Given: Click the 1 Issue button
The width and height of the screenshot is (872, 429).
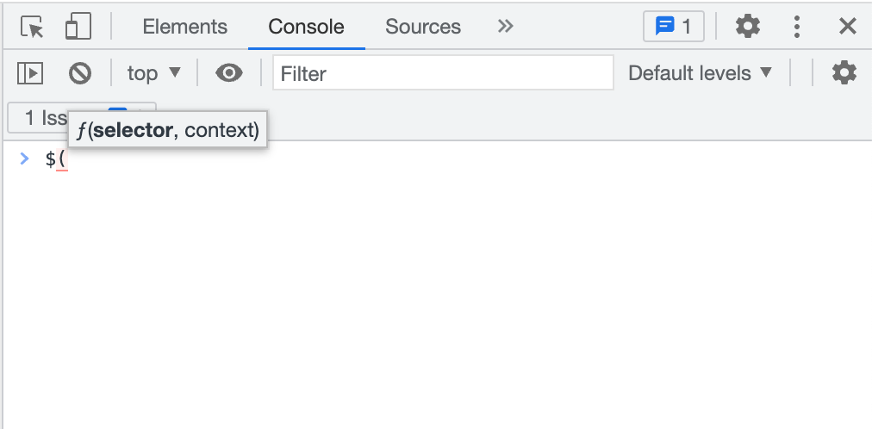Looking at the screenshot, I should (39, 117).
